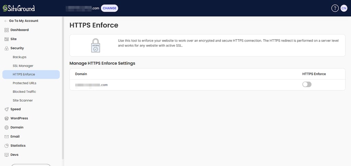The image size is (351, 166).
Task: Expand the Email menu section
Action: click(x=15, y=137)
